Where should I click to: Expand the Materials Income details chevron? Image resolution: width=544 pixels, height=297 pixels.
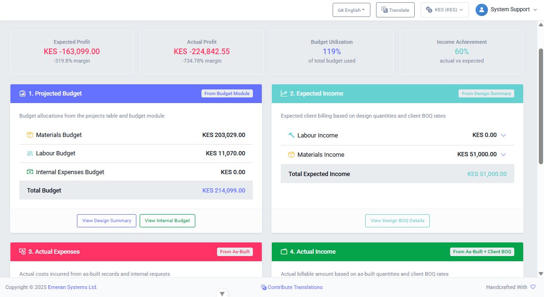click(x=503, y=154)
